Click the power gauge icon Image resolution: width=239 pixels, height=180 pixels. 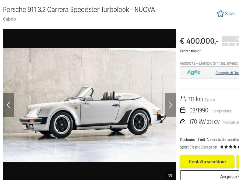183,122
